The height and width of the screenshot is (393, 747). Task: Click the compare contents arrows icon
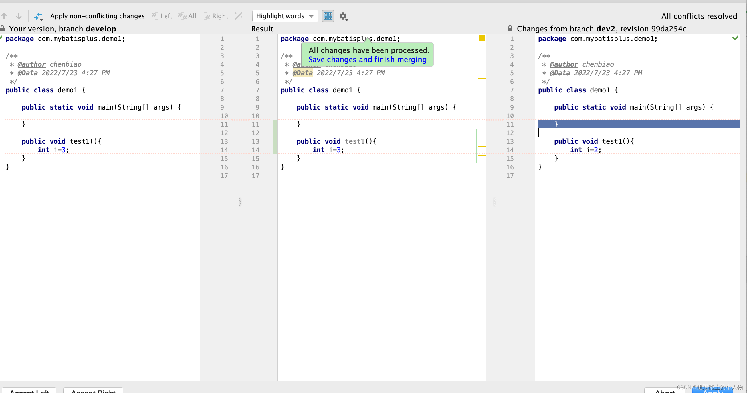38,16
